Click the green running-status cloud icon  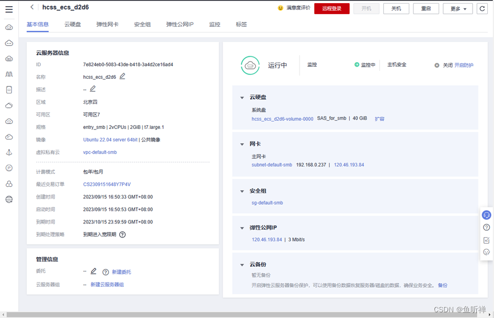pos(250,65)
